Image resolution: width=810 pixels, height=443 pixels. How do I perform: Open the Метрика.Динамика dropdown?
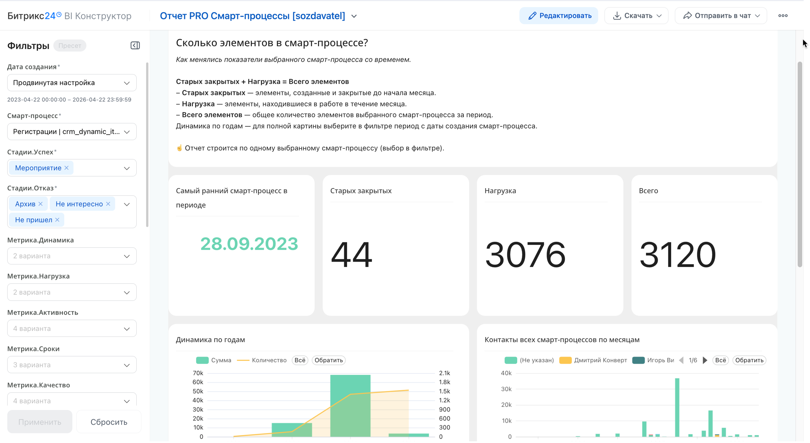(x=72, y=256)
